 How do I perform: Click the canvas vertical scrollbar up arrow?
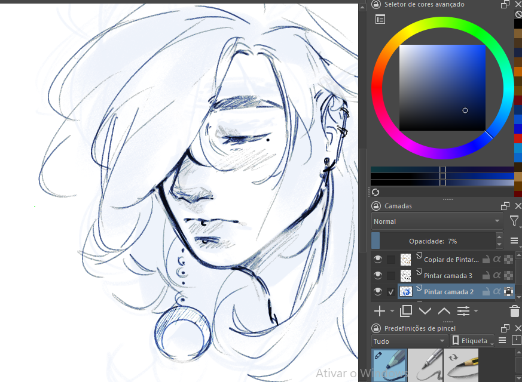[x=362, y=7]
